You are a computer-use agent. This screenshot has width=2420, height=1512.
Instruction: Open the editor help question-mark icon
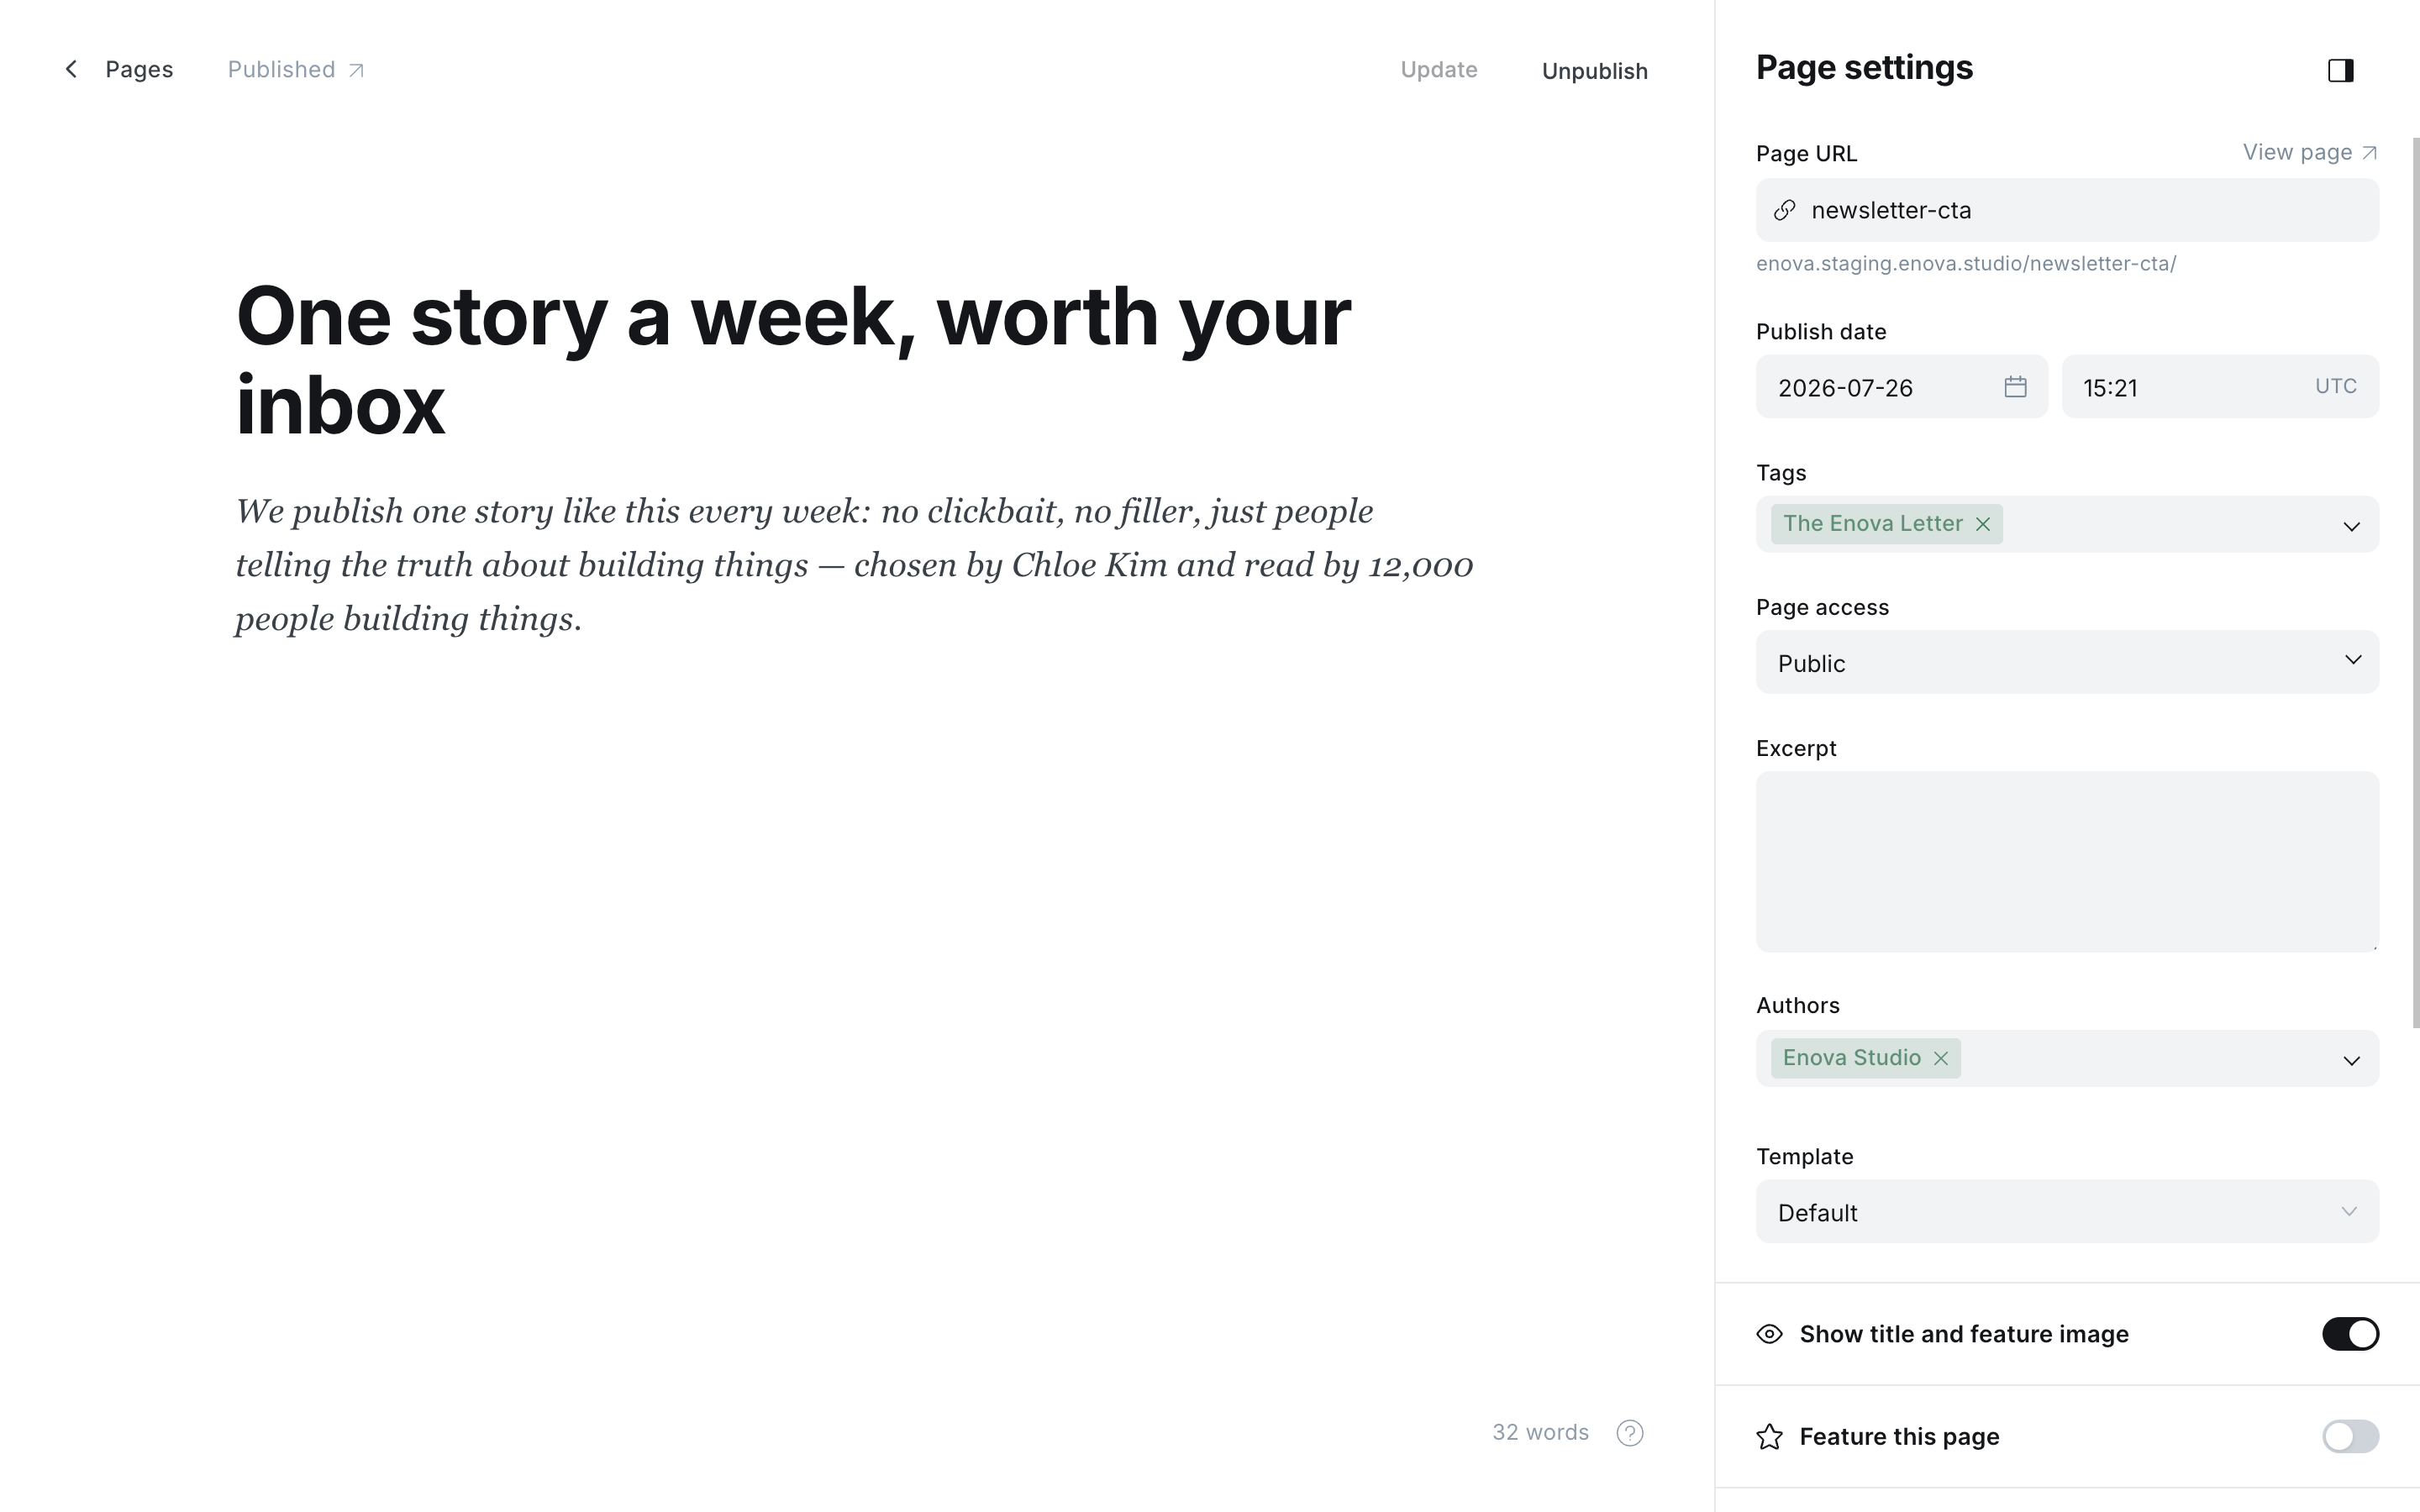pos(1630,1433)
